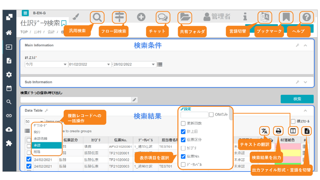This screenshot has width=320, height=180.
Task: Click the teal 検索 button
Action: click(297, 99)
